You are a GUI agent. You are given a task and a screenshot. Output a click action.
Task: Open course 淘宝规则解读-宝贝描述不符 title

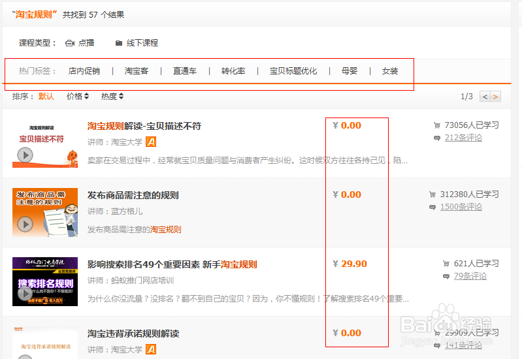coord(144,126)
